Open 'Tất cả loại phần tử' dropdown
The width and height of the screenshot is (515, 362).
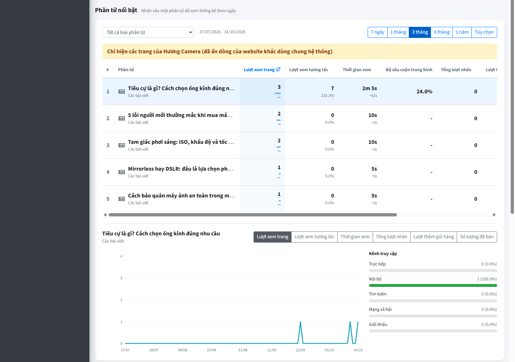click(x=148, y=32)
